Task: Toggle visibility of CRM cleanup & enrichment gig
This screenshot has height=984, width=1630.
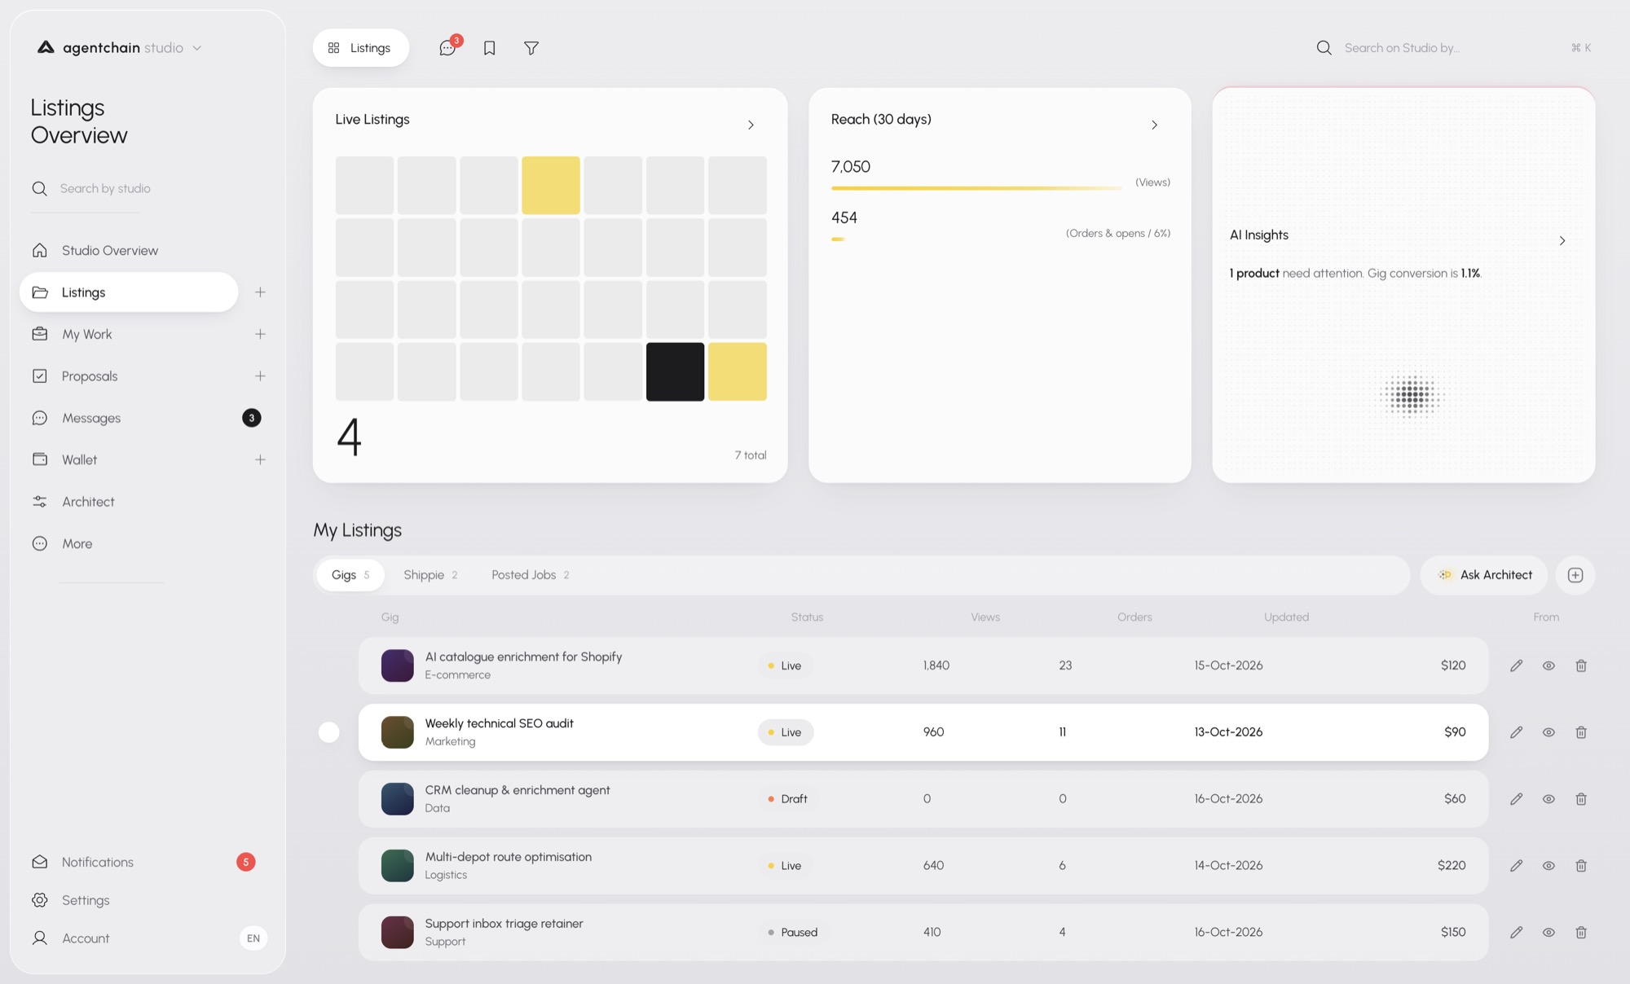Action: [1548, 799]
